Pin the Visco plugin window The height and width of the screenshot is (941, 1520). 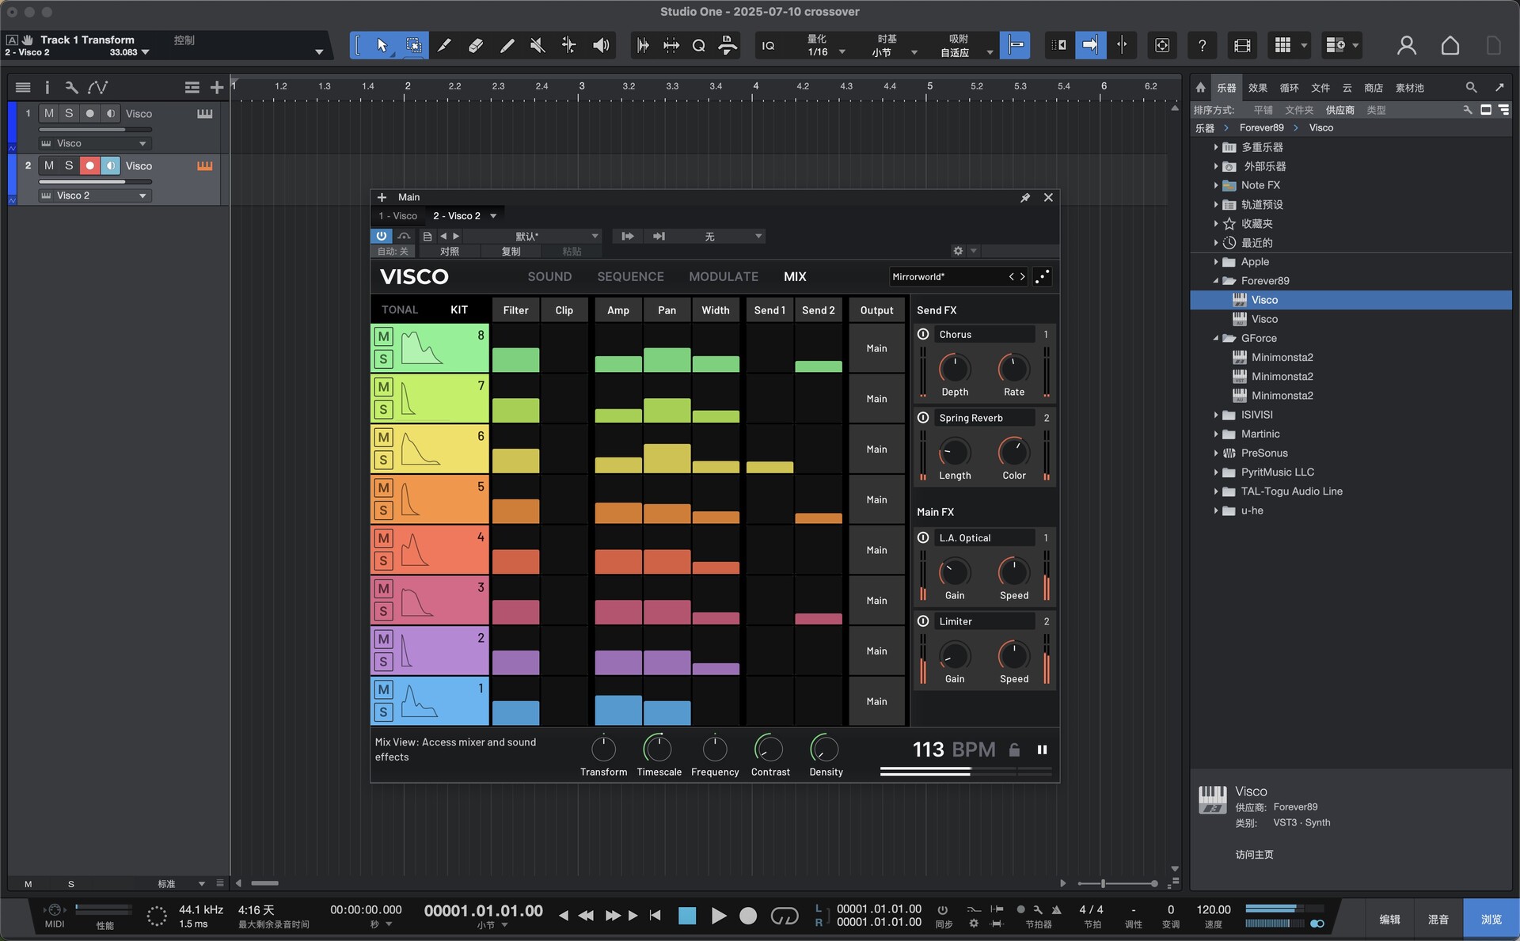pos(1025,197)
